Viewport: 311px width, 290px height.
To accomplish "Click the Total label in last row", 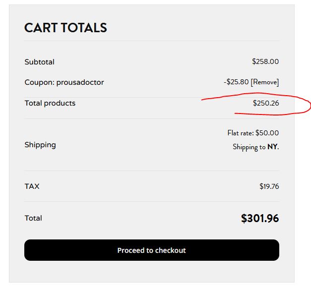I will [x=33, y=218].
